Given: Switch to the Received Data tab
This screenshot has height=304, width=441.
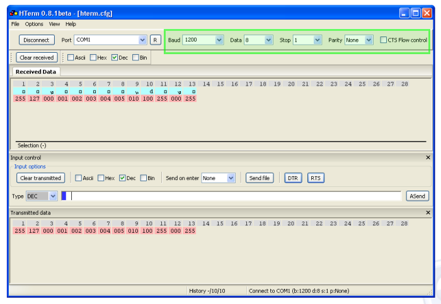Looking at the screenshot, I should pos(36,72).
